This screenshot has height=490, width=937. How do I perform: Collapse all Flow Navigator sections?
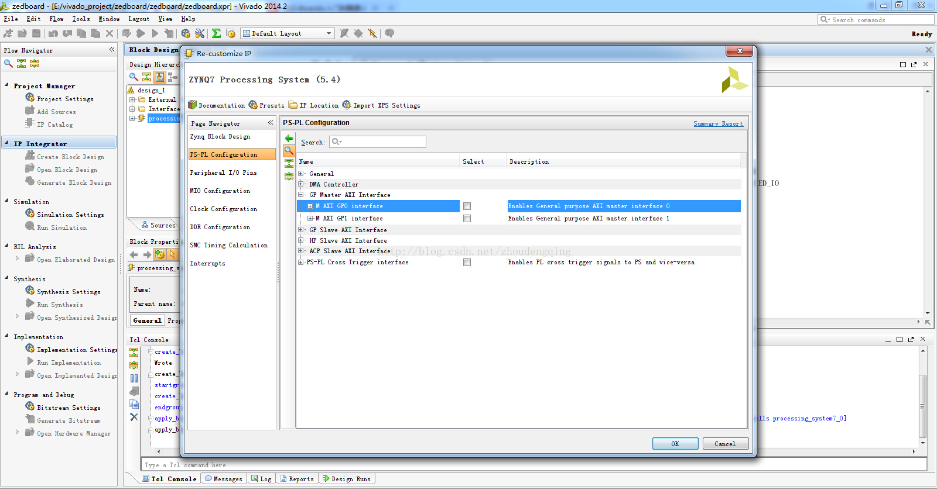coord(22,63)
